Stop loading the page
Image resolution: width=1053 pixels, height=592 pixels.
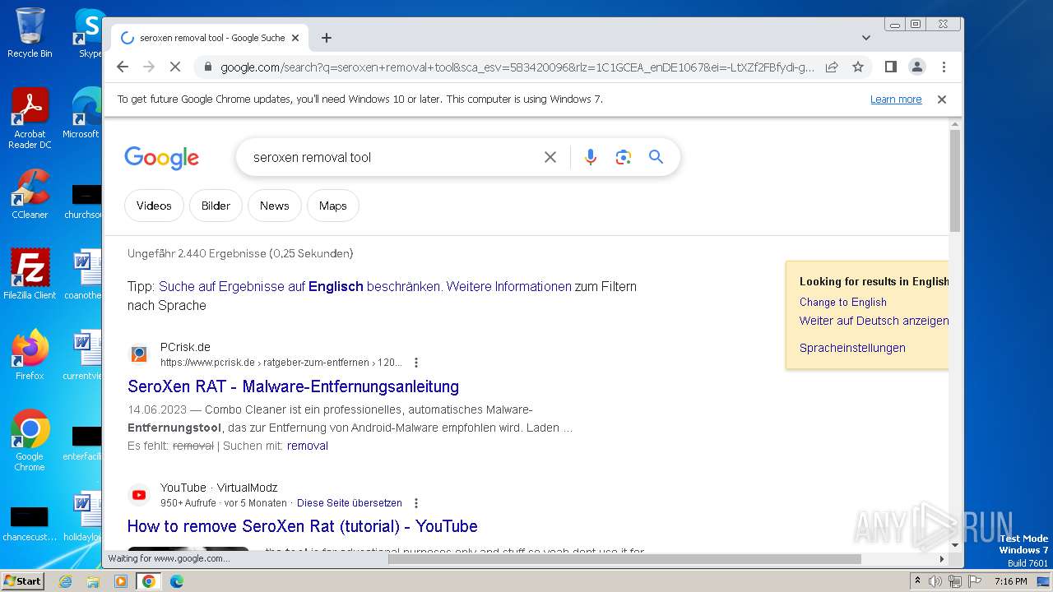[x=174, y=67]
